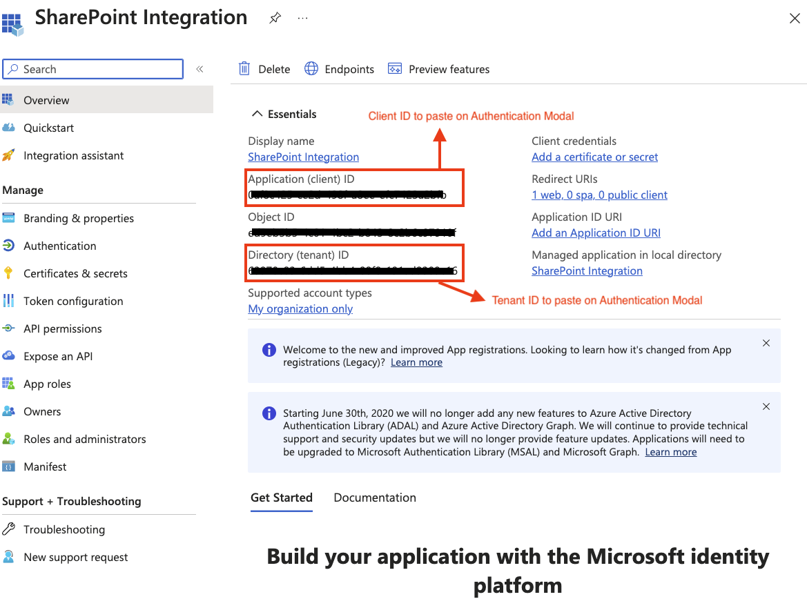This screenshot has height=599, width=807.
Task: Click the Expose an API cloud icon
Action: click(x=8, y=355)
